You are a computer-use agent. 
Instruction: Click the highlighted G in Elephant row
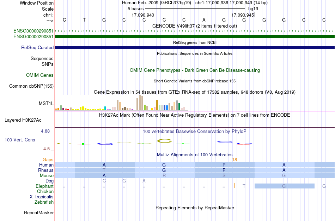tap(284, 186)
